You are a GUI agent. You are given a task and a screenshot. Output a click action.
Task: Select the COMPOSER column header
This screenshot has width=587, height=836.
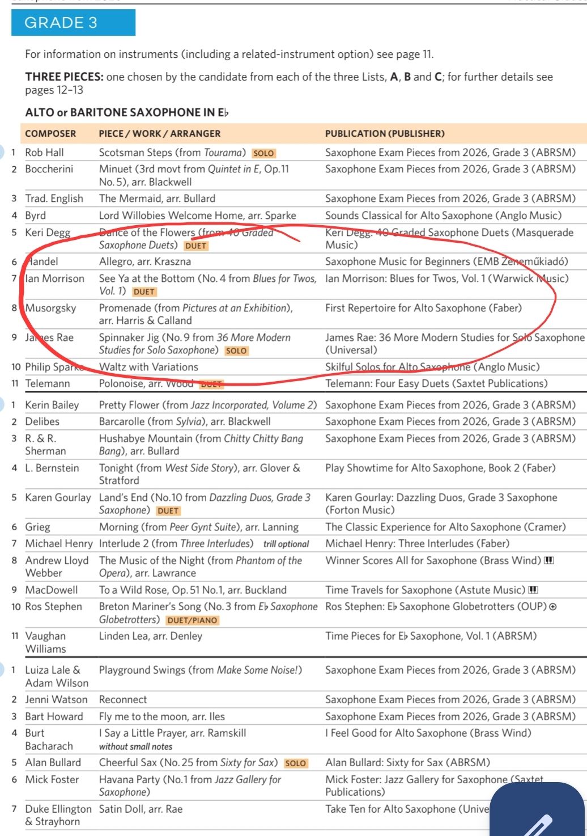tap(50, 134)
